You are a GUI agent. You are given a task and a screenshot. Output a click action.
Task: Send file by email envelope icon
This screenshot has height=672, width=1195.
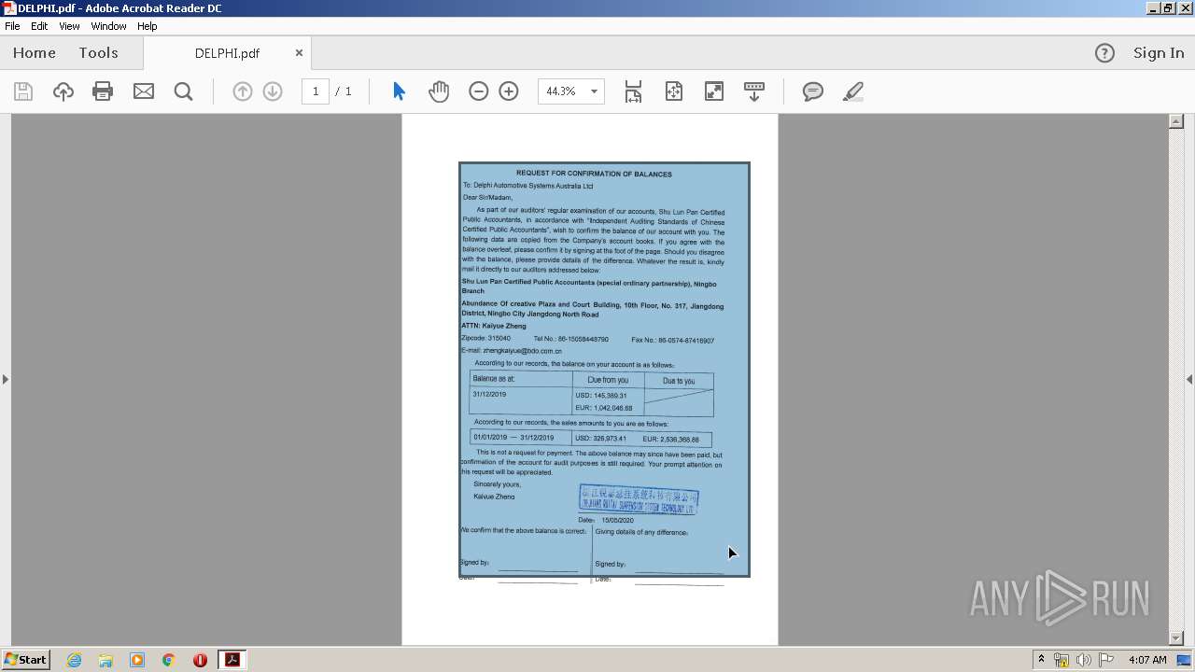(x=144, y=91)
